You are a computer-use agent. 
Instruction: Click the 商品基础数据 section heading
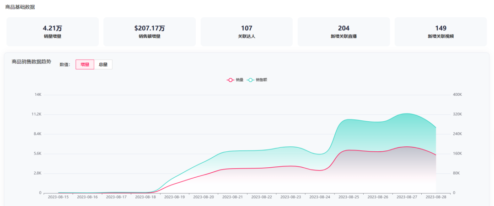[x=20, y=7]
